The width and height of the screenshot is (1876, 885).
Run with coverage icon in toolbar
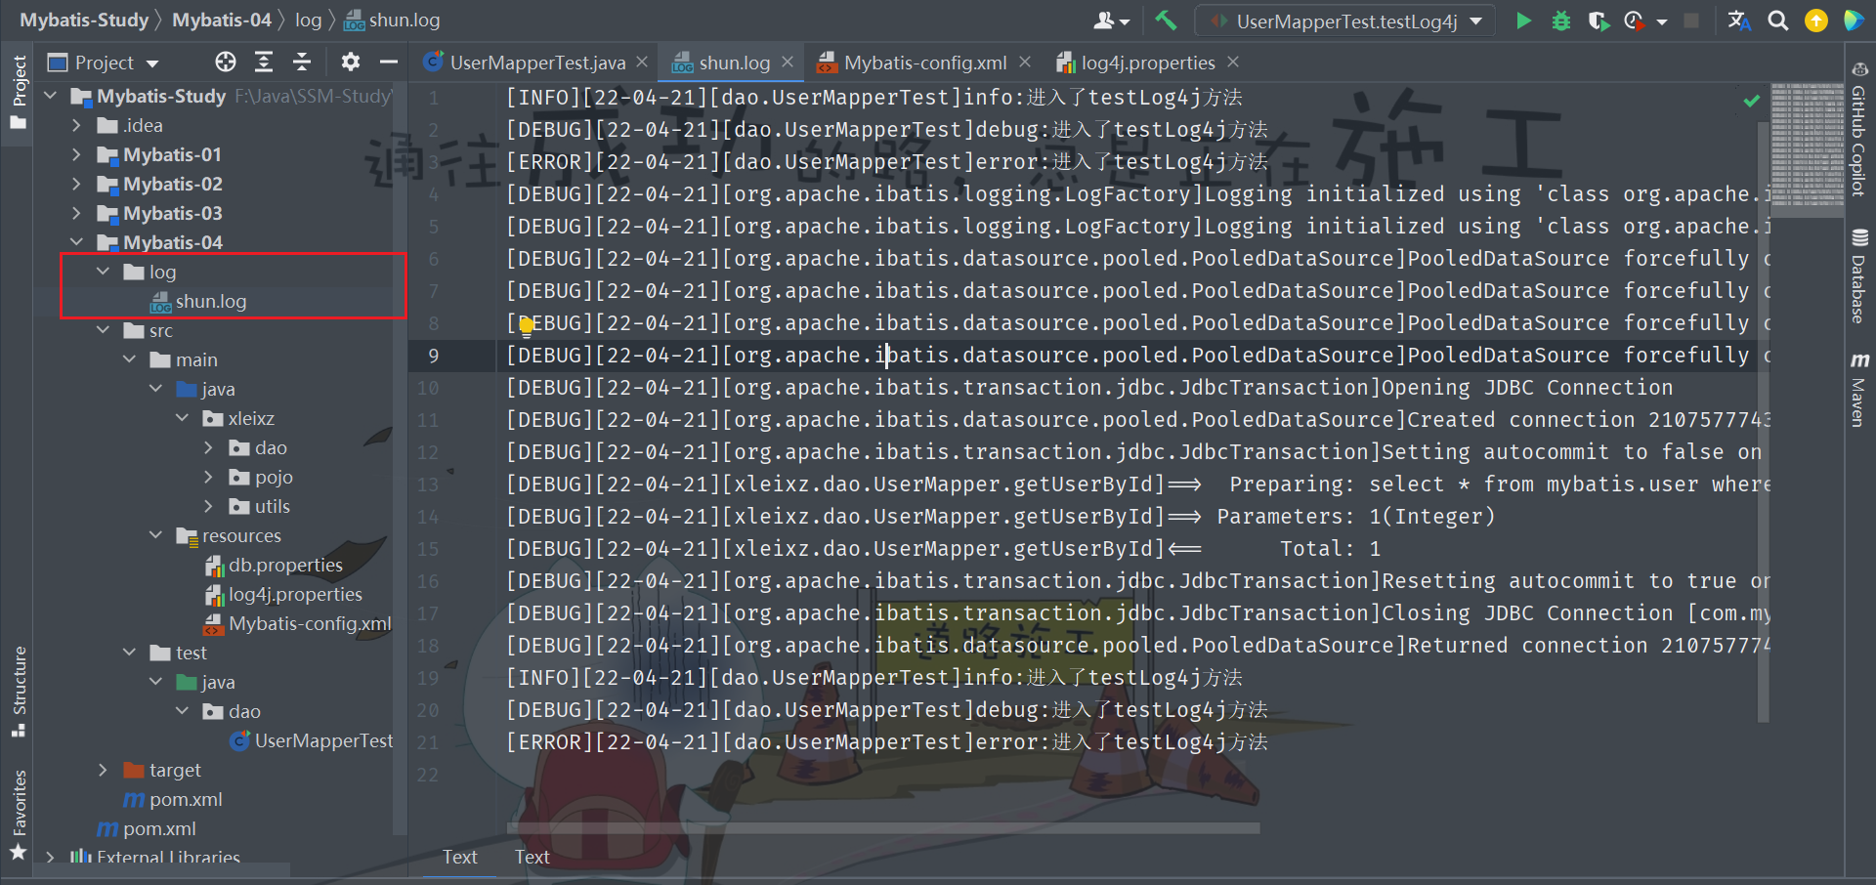point(1599,21)
